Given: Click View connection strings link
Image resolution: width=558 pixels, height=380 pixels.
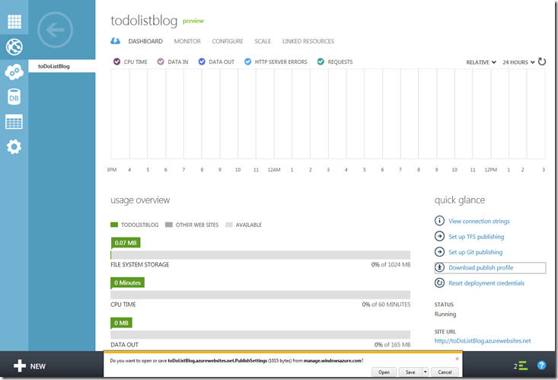Looking at the screenshot, I should 479,221.
